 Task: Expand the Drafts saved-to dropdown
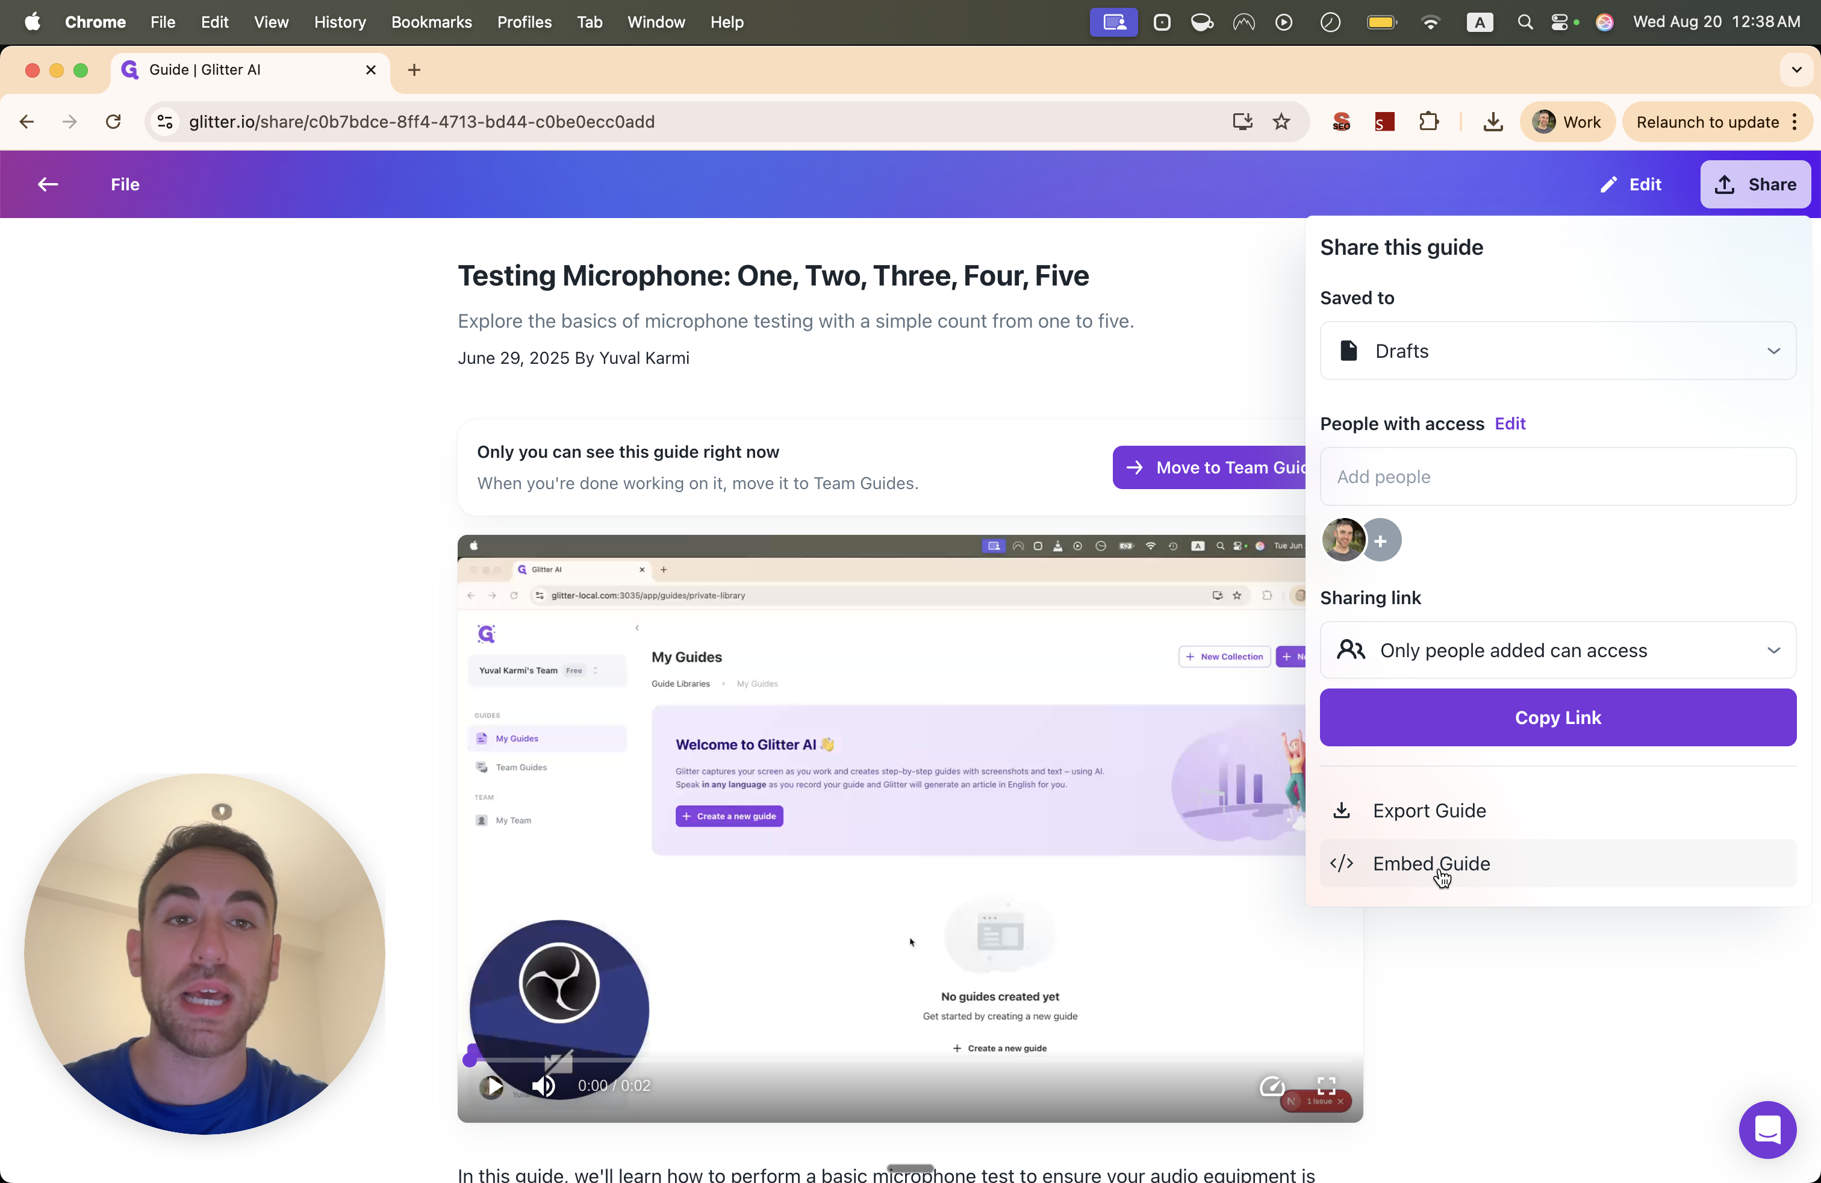pyautogui.click(x=1558, y=351)
